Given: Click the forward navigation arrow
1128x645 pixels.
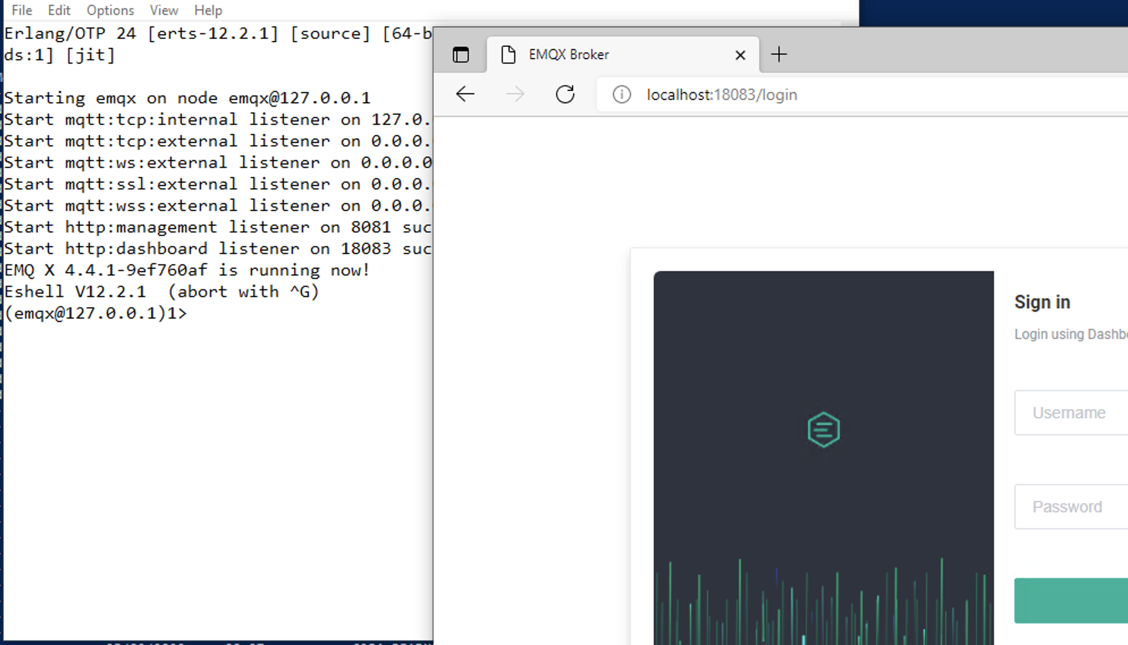Looking at the screenshot, I should [x=515, y=94].
